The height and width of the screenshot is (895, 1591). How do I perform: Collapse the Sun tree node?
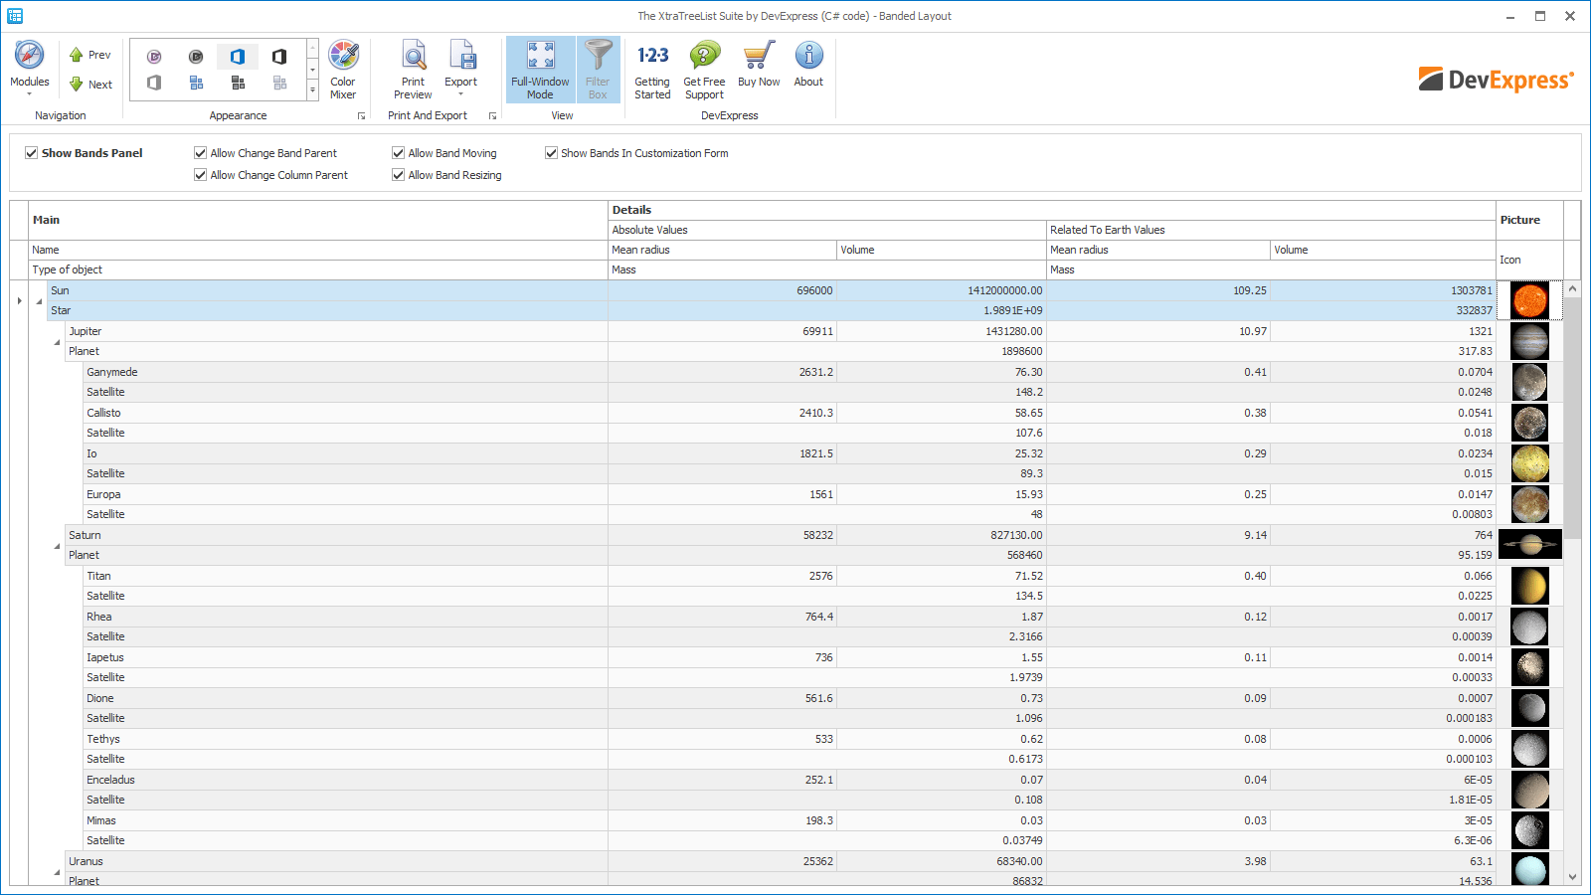[39, 301]
